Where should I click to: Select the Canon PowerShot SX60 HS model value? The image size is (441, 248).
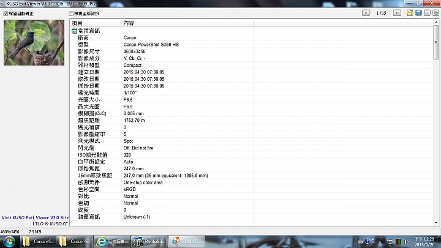point(151,45)
